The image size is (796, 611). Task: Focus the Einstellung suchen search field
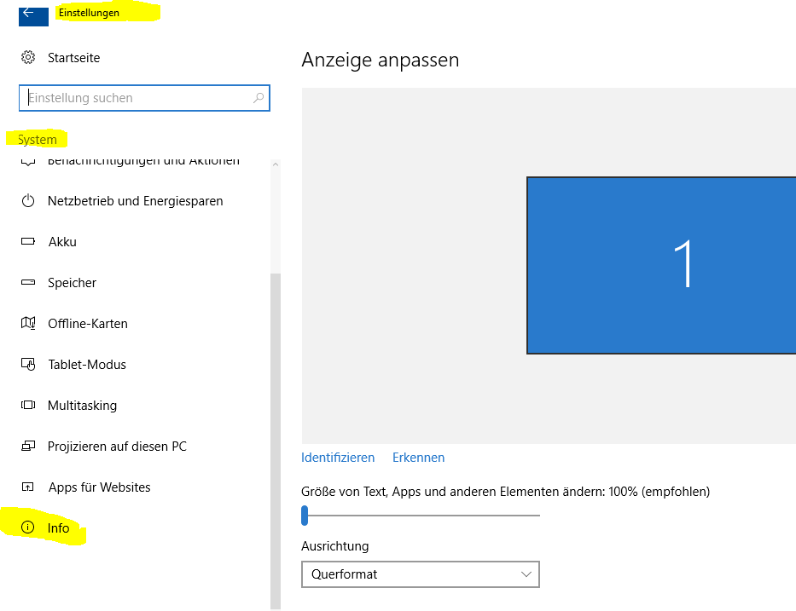(x=144, y=98)
